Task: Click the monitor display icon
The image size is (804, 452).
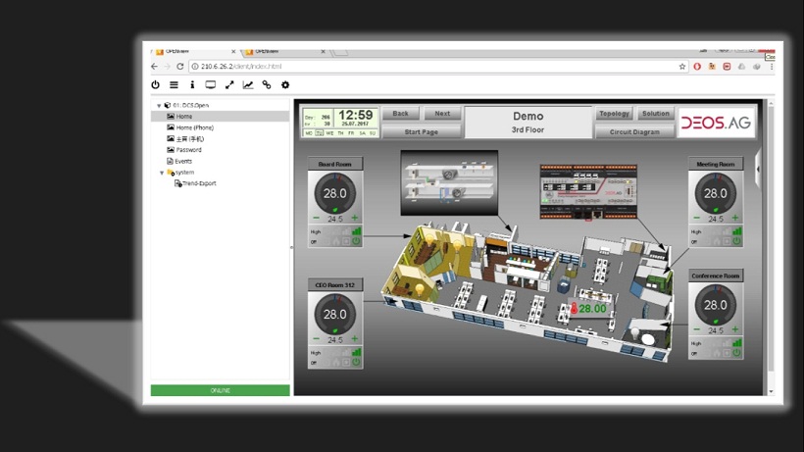Action: [x=210, y=85]
